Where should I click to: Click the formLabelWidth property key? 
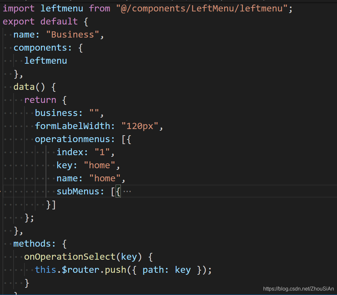pyautogui.click(x=75, y=126)
